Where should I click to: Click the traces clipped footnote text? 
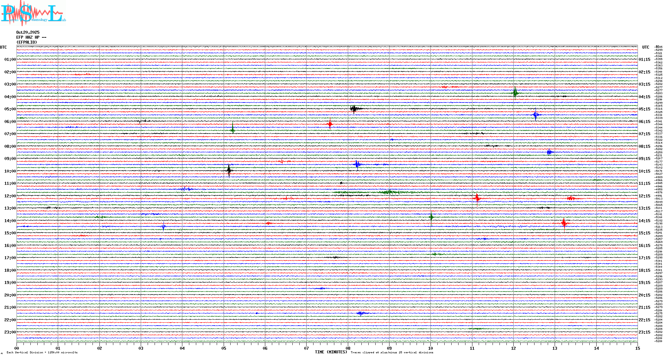pyautogui.click(x=392, y=352)
